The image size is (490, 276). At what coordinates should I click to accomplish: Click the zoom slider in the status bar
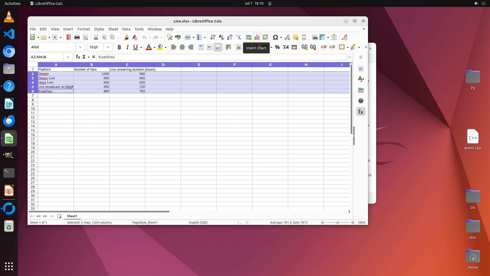(337, 223)
